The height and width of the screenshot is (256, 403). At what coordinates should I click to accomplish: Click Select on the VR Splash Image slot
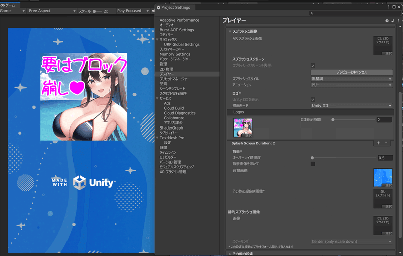point(388,53)
